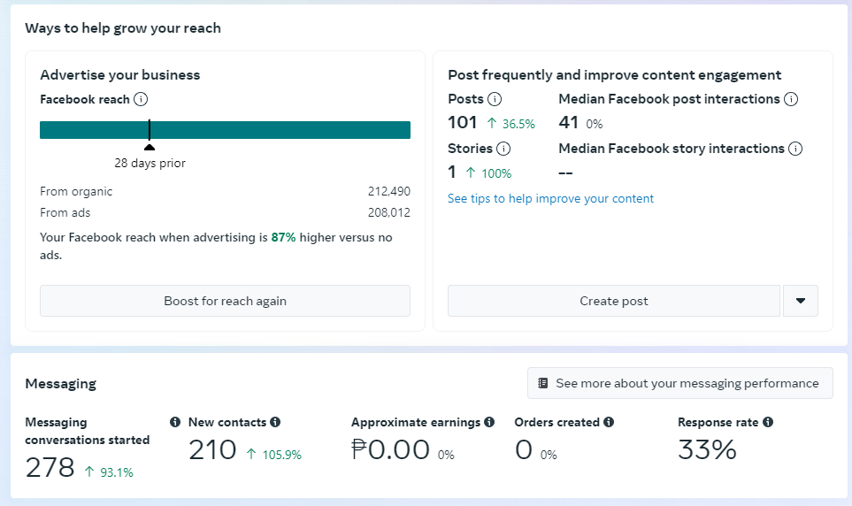Image resolution: width=852 pixels, height=506 pixels.
Task: Open See tips to help improve your content
Action: (550, 198)
